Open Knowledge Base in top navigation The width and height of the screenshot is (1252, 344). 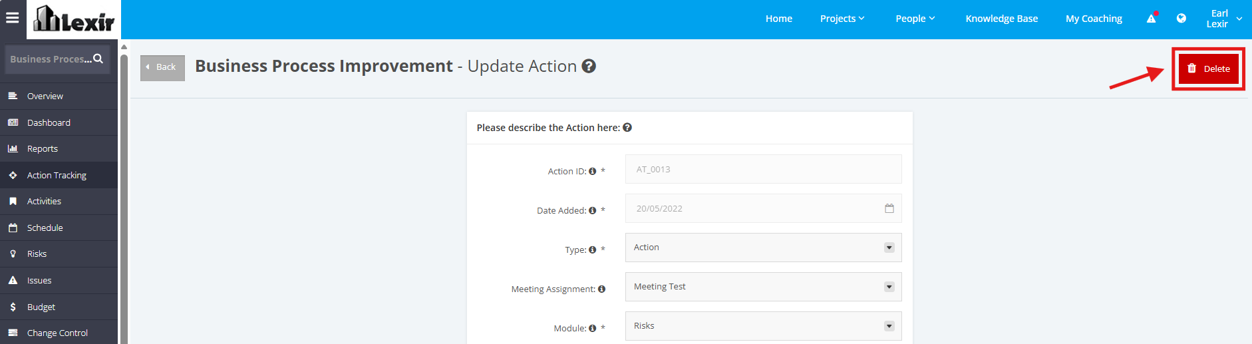coord(1002,19)
